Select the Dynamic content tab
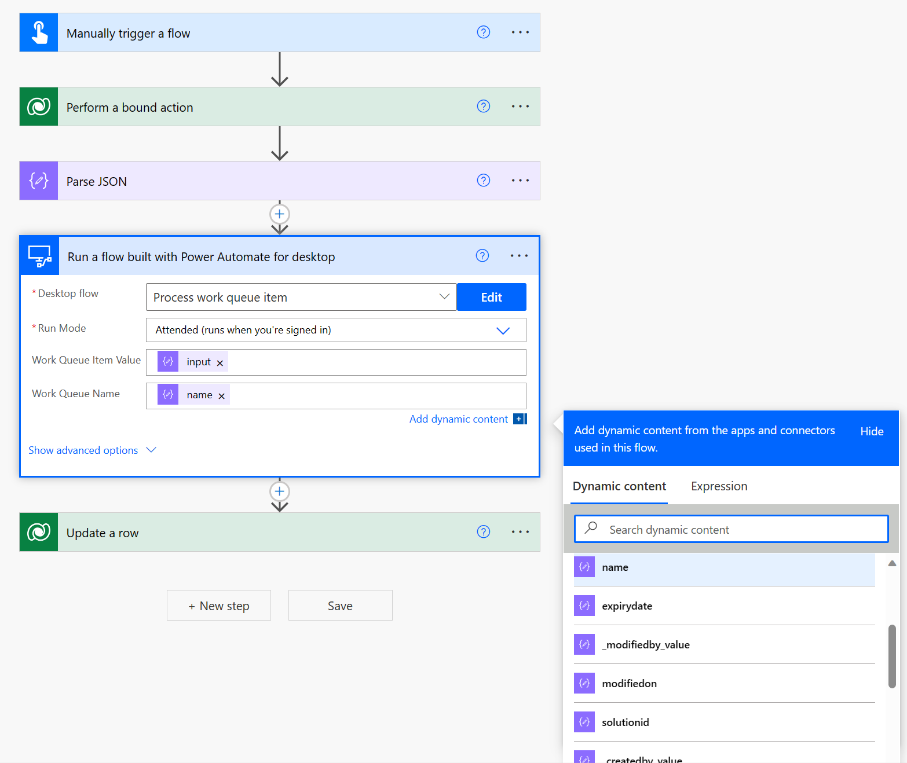907x763 pixels. [x=619, y=486]
